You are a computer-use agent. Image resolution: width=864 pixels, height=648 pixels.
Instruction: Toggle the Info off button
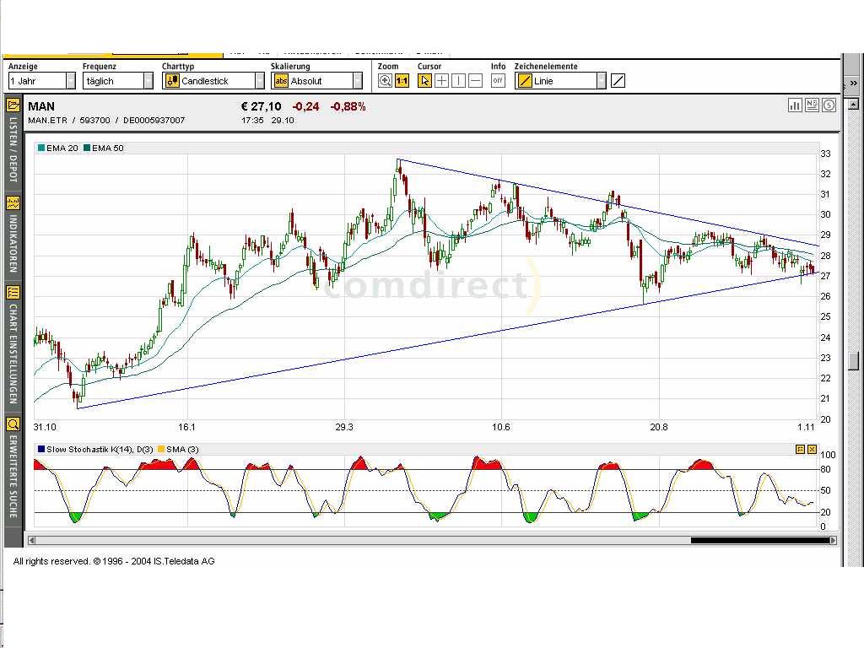coord(498,81)
